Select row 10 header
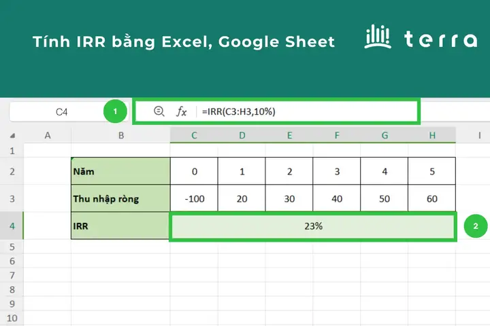490x326 pixels. 12,318
